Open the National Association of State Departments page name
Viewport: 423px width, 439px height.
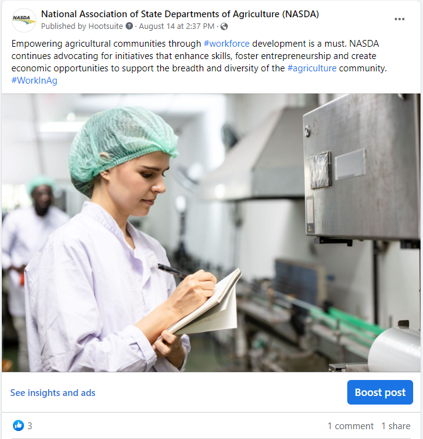click(180, 14)
